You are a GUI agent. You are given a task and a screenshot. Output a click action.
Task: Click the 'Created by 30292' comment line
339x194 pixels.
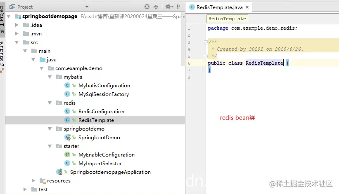coord(258,49)
